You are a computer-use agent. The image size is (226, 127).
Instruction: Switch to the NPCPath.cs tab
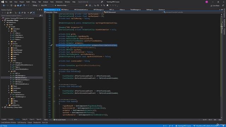pyautogui.click(x=65, y=10)
